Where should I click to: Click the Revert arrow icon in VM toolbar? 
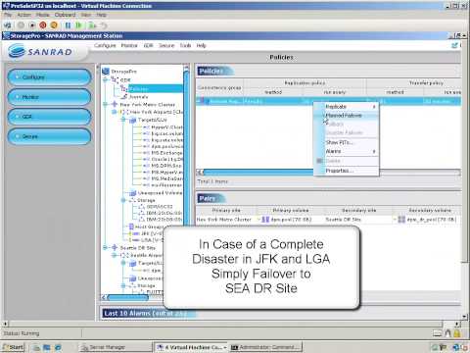coord(103,25)
